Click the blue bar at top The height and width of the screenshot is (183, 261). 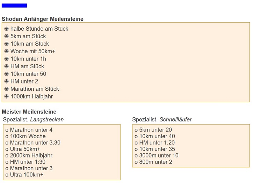point(14,6)
